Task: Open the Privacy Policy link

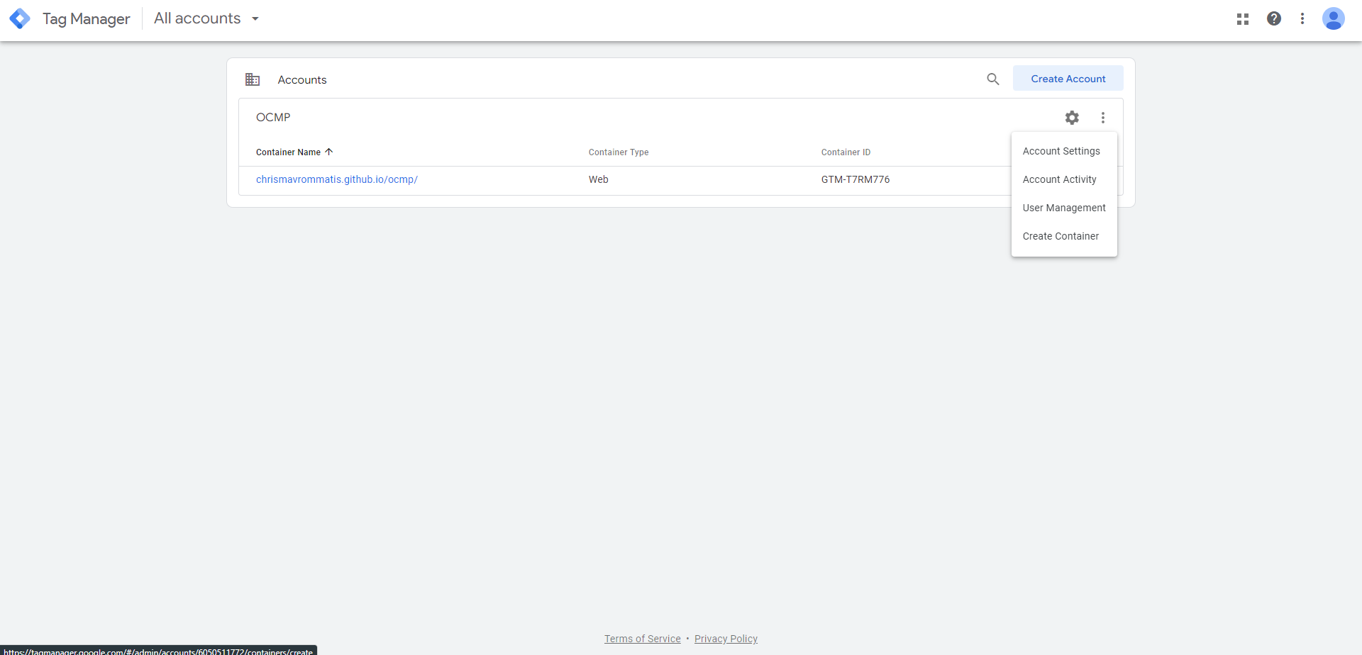Action: [x=726, y=639]
